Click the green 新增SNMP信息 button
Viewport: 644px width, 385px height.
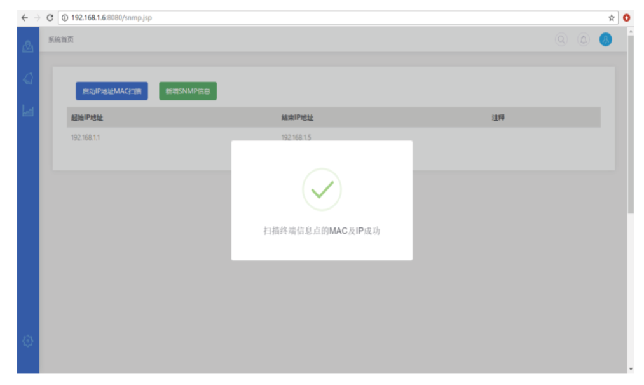tap(188, 91)
